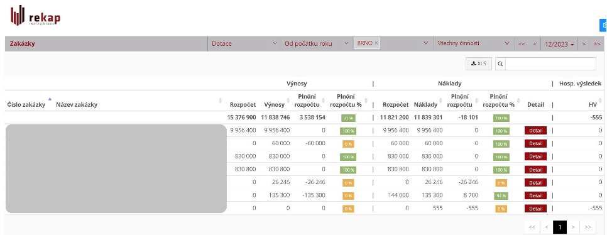Jump to last period with >> in header

pyautogui.click(x=596, y=44)
